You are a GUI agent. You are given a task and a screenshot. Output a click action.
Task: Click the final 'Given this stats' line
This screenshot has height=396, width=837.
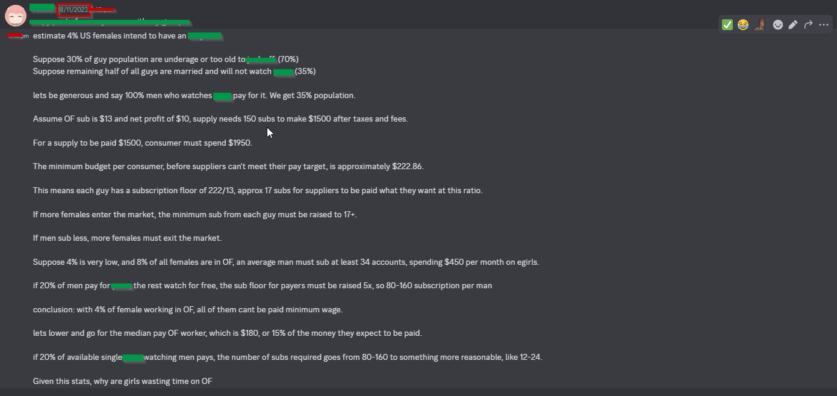click(122, 381)
